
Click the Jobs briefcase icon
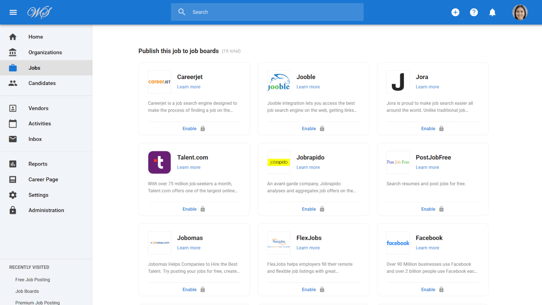click(13, 68)
